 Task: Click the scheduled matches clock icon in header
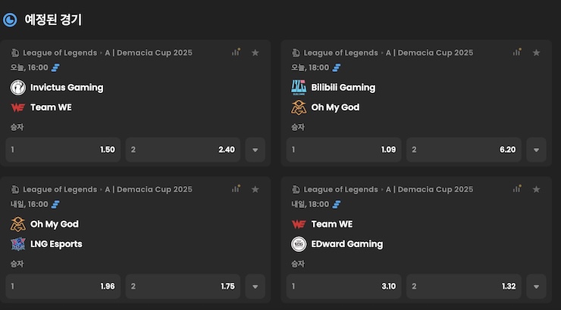point(11,20)
